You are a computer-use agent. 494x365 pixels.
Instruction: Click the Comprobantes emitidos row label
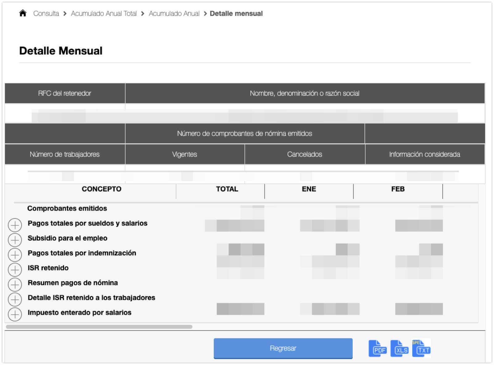(x=67, y=208)
